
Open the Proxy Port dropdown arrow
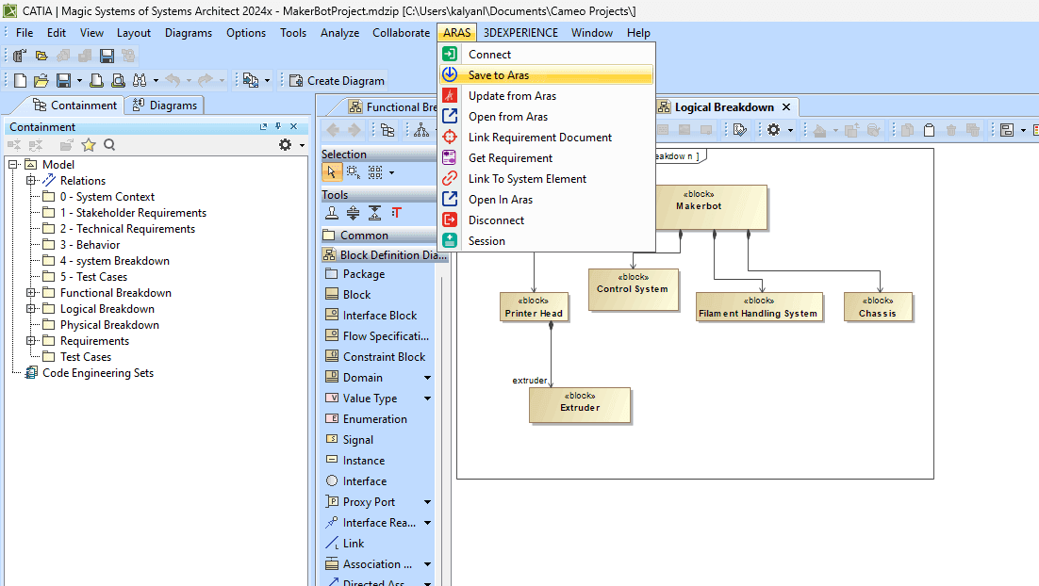point(427,502)
